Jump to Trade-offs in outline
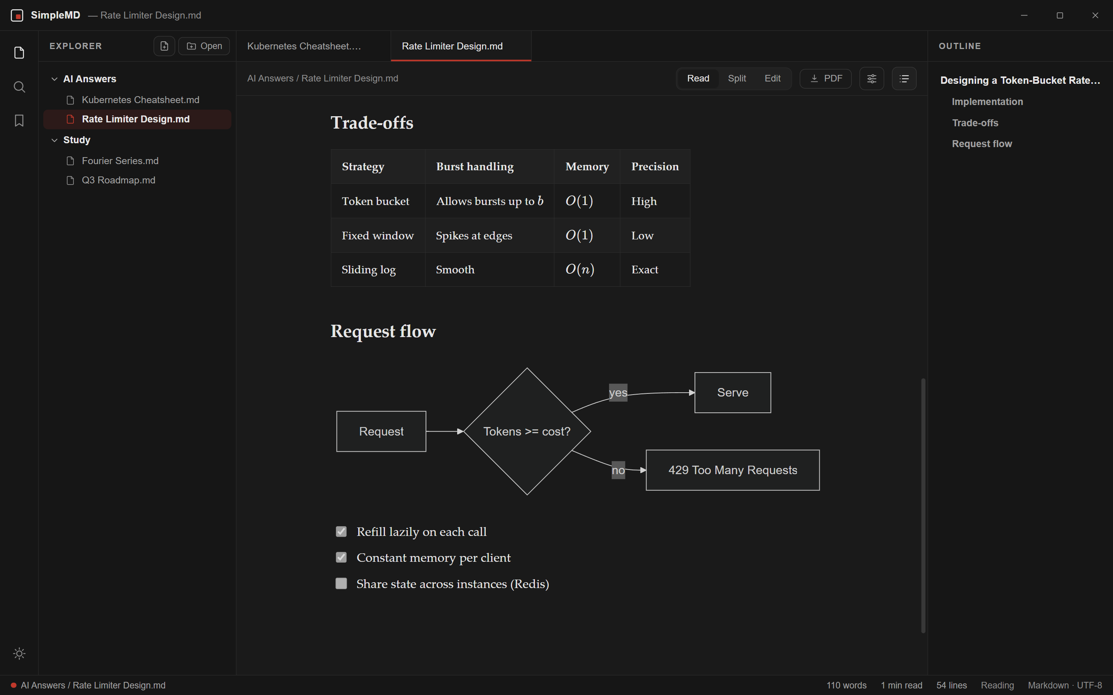1113x695 pixels. [975, 123]
